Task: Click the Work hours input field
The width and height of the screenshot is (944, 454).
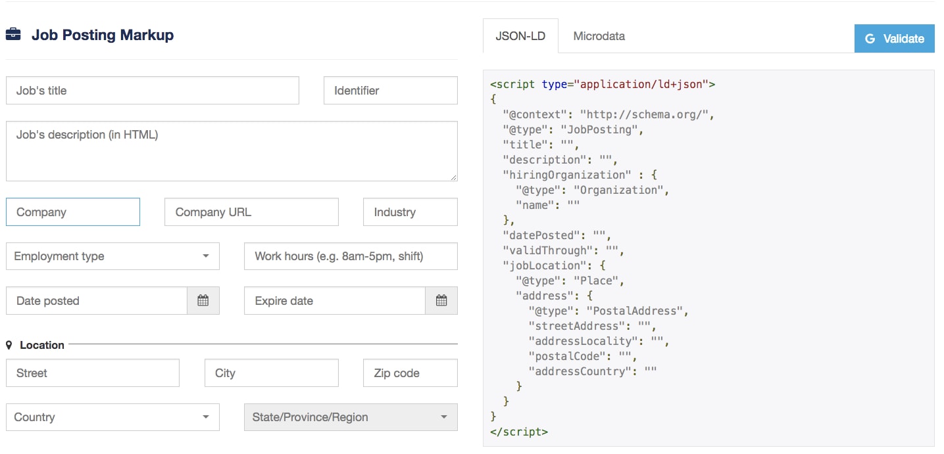Action: tap(350, 256)
